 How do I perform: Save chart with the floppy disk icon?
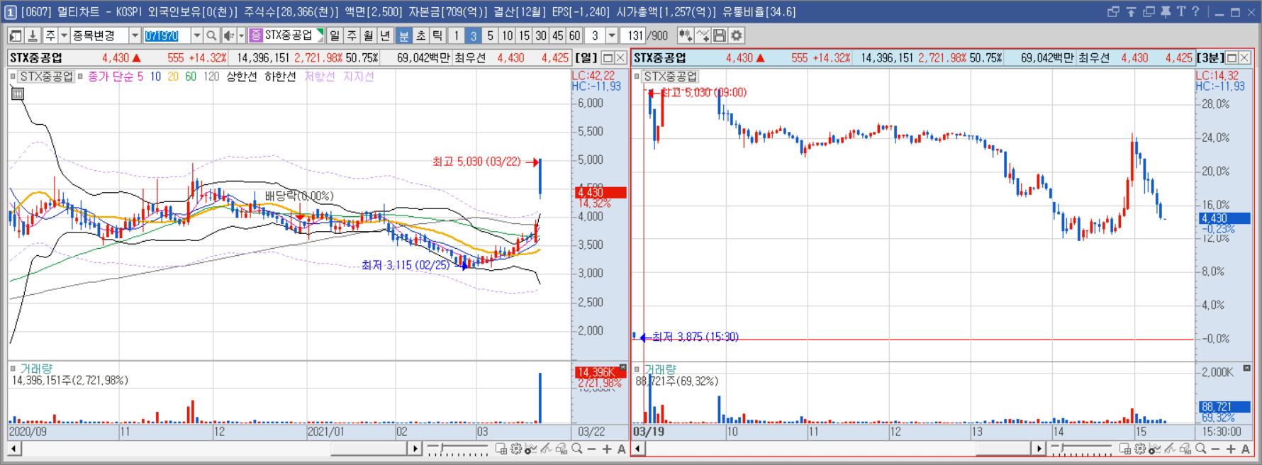[720, 35]
